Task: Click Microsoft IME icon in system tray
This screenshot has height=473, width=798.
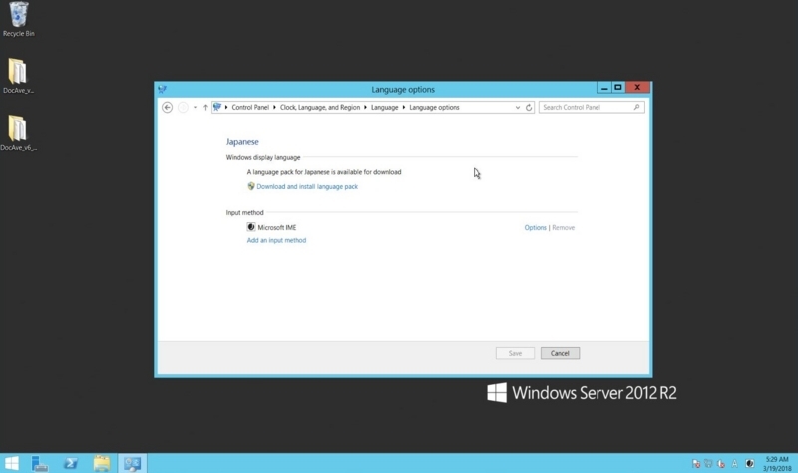Action: tap(750, 464)
